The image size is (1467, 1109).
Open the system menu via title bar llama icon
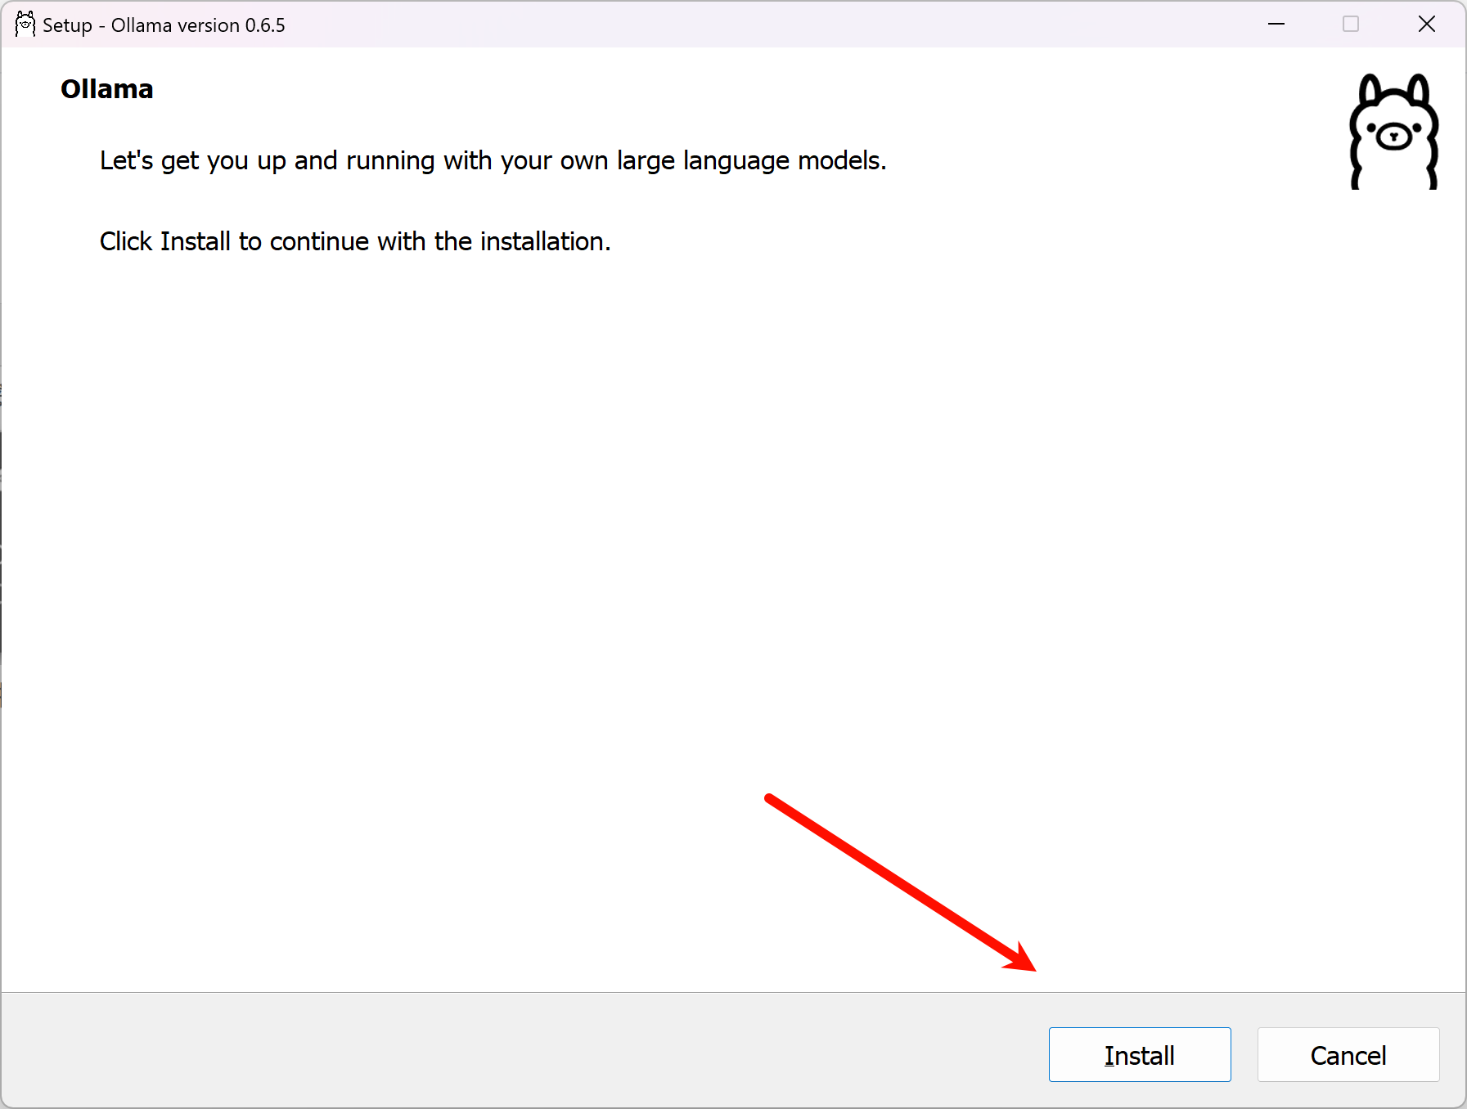click(25, 25)
